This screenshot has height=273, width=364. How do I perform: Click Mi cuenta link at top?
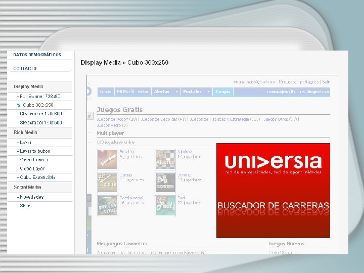tap(287, 82)
